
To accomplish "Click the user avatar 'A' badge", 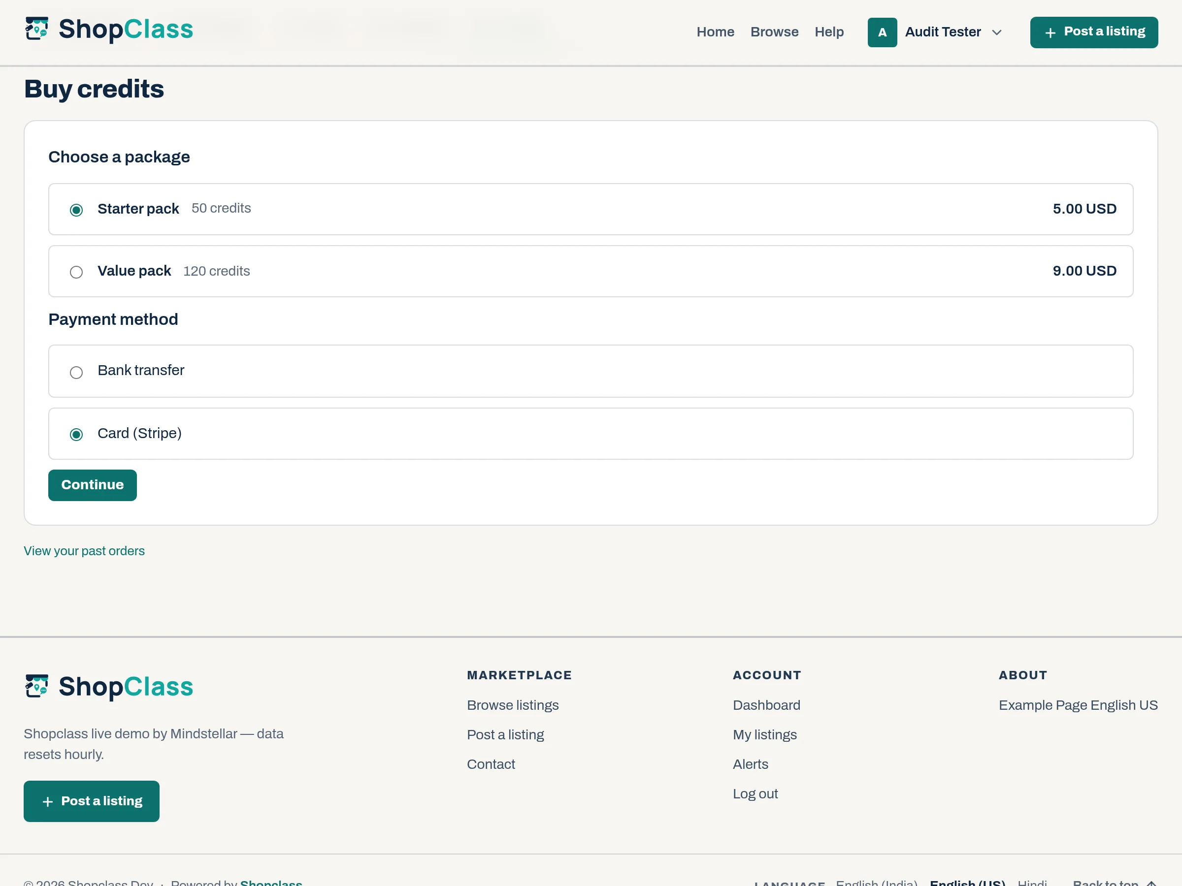I will pyautogui.click(x=882, y=32).
